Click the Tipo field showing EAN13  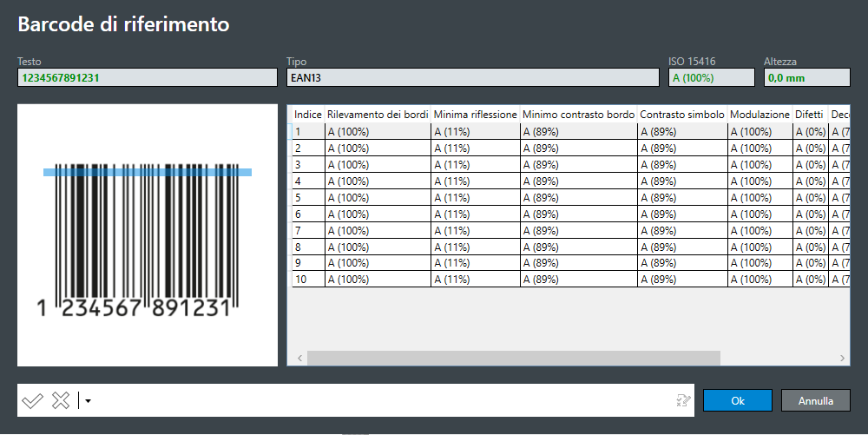pos(473,77)
